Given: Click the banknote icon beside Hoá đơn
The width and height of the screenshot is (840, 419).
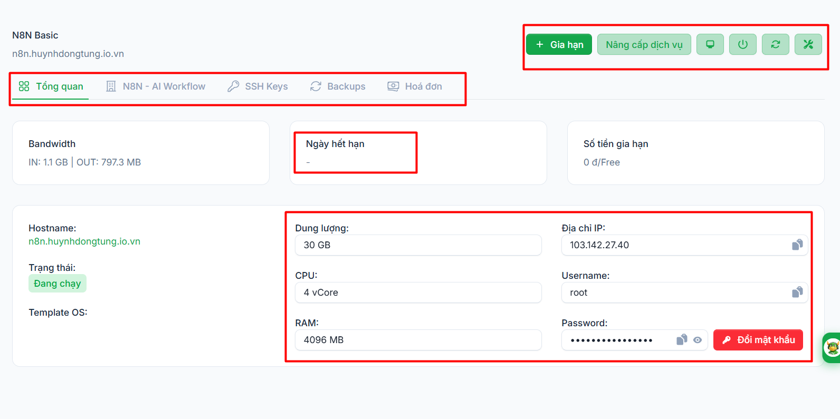Looking at the screenshot, I should [393, 86].
